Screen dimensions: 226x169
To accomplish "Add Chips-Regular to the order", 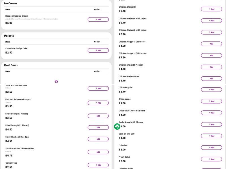I will pyautogui.click(x=211, y=90).
